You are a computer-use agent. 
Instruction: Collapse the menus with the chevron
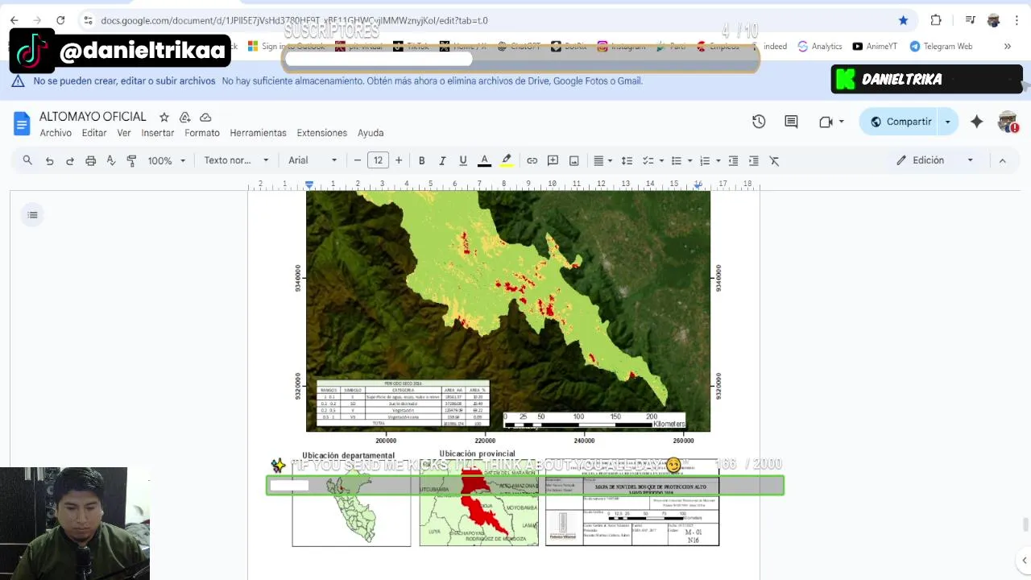(1002, 160)
